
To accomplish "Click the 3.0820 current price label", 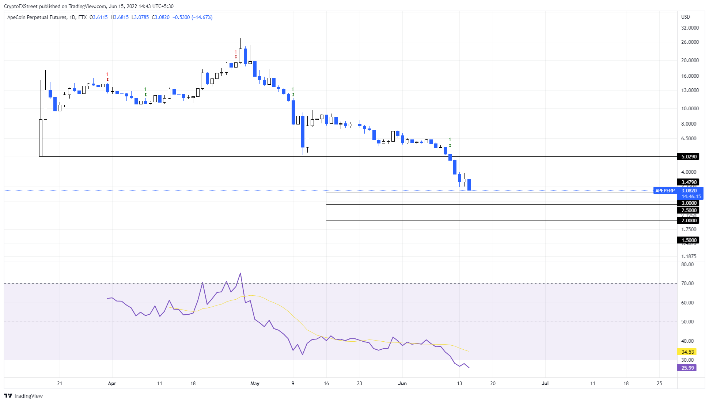I will click(x=689, y=191).
